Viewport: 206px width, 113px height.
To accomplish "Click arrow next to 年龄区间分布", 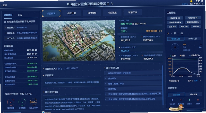I will tap(200, 80).
